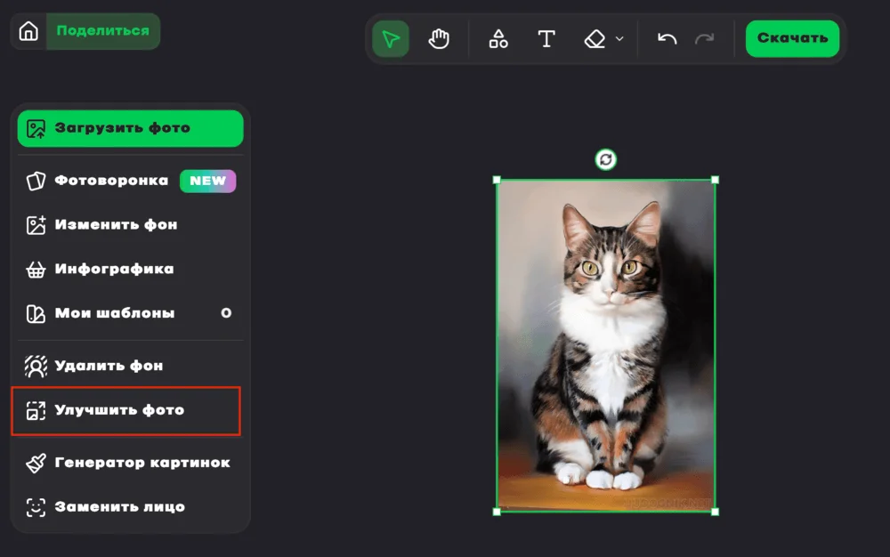This screenshot has width=890, height=557.
Task: Select the arrow pointer tool
Action: click(x=391, y=38)
